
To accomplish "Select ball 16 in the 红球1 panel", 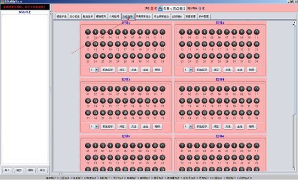I will (x=118, y=44).
